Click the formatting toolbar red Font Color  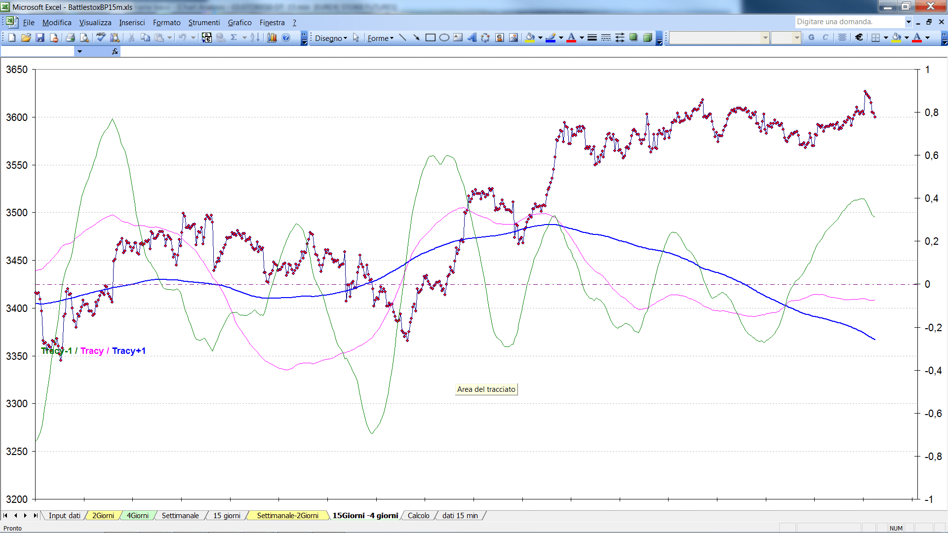917,38
